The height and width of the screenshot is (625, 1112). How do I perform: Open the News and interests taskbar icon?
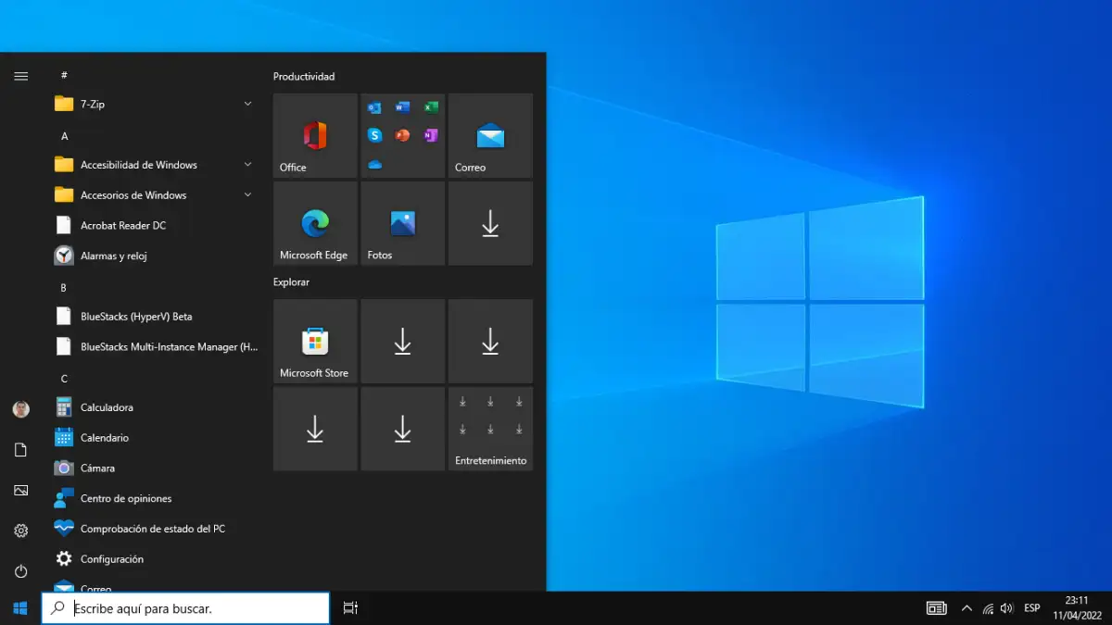(937, 608)
